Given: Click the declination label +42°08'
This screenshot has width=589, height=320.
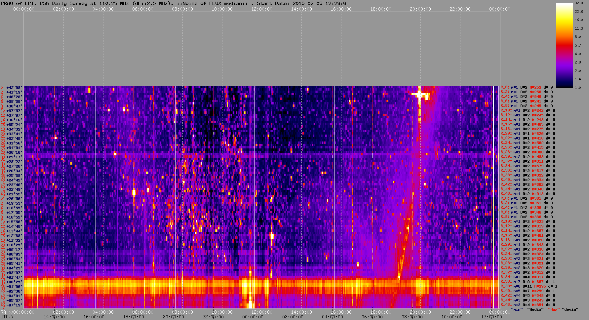Looking at the screenshot, I should [x=14, y=88].
